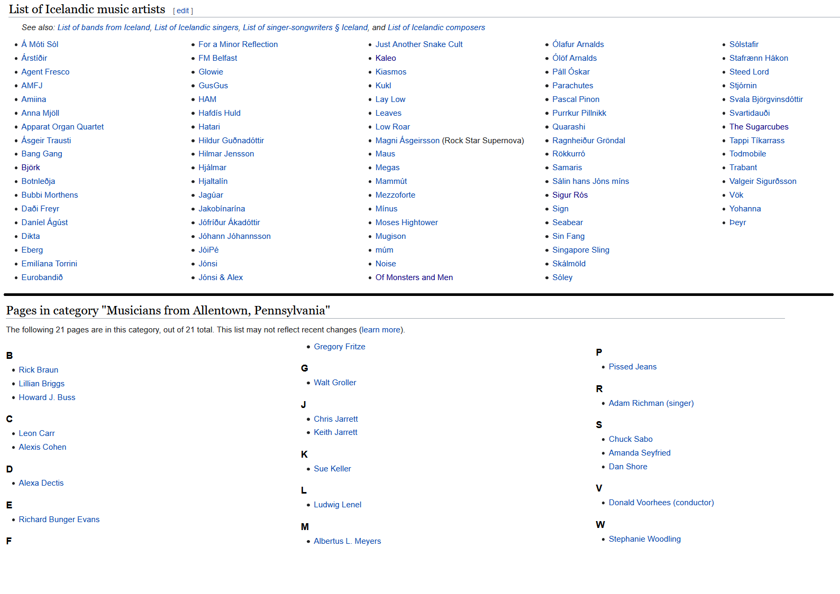
Task: Click the Albertus L. Meyers link
Action: point(348,541)
